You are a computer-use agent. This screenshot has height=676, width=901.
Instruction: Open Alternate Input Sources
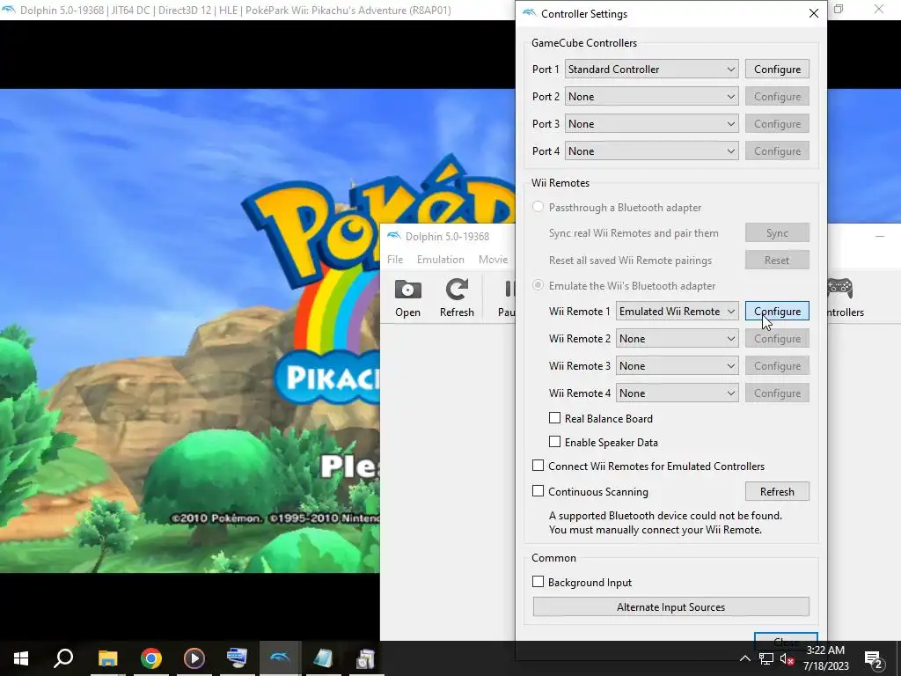pos(670,607)
